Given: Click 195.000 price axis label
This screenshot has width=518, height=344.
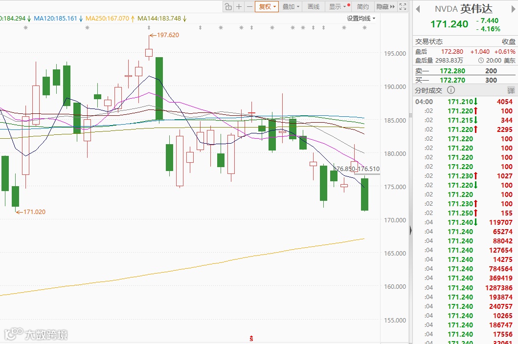Looking at the screenshot, I should coord(395,53).
